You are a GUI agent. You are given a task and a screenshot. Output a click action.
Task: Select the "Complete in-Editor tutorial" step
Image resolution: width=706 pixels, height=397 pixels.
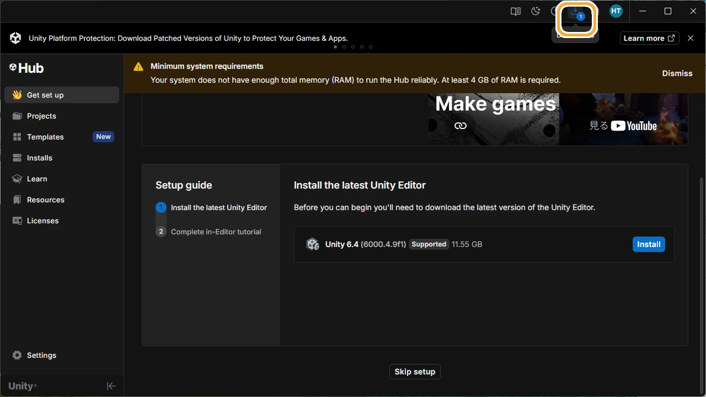pyautogui.click(x=216, y=232)
